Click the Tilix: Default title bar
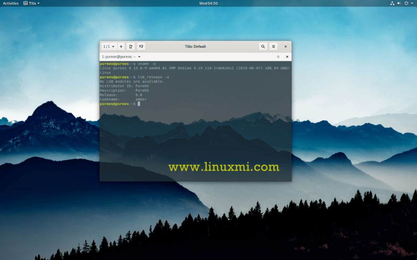This screenshot has height=260, width=417. point(195,46)
